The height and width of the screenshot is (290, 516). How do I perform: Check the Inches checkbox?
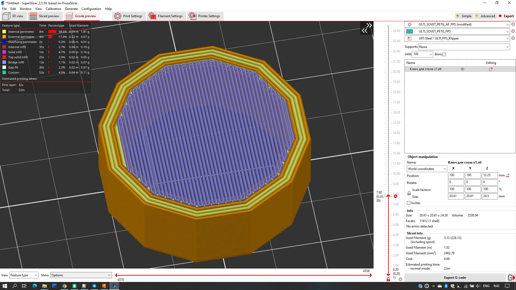pyautogui.click(x=408, y=203)
